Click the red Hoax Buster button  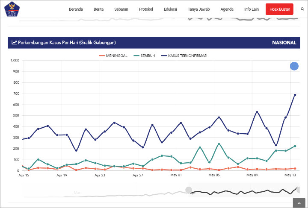[279, 9]
